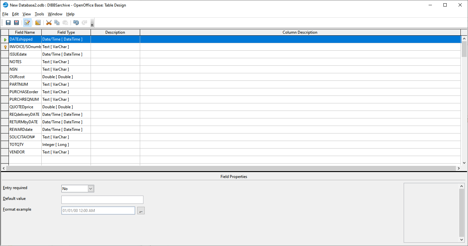Click the primary key icon beside INVOICE/SOnumb
The width and height of the screenshot is (468, 246).
(5, 47)
